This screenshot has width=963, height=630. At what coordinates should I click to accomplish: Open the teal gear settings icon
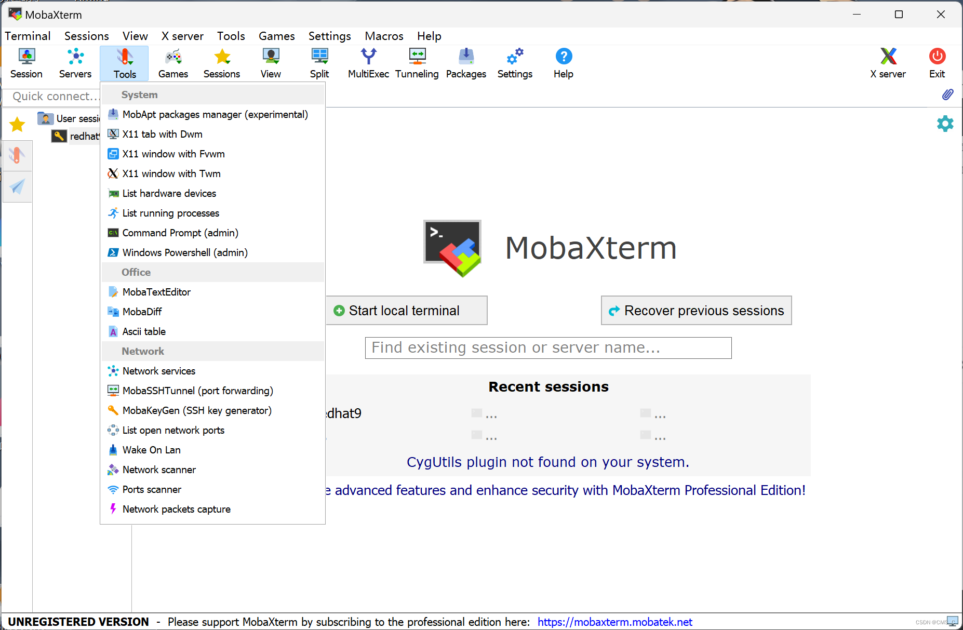point(945,124)
